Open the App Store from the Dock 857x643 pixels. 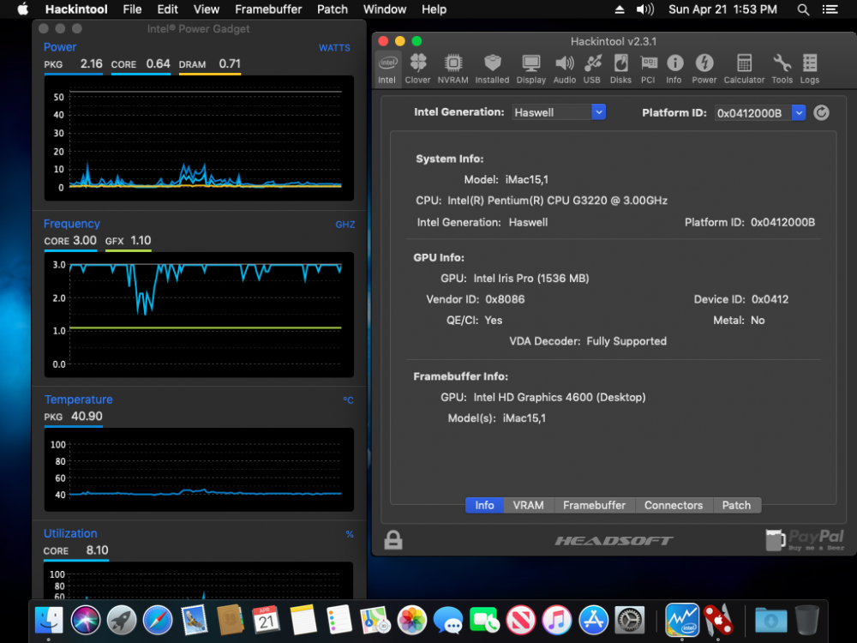(x=594, y=621)
